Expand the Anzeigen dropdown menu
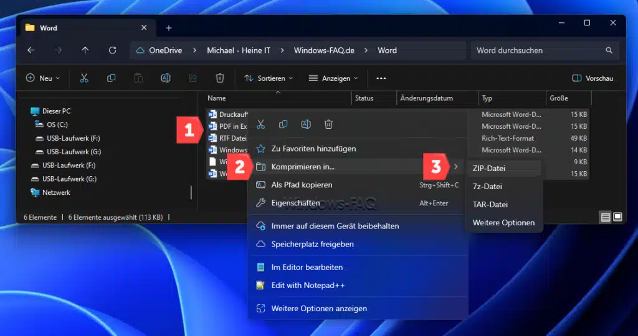Screen dimensions: 638x336 pyautogui.click(x=333, y=78)
